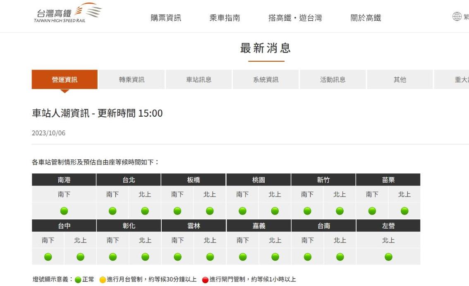Image resolution: width=469 pixels, height=286 pixels.
Task: Click Miaoli (苗栗) northbound green status light
Action: (x=404, y=211)
